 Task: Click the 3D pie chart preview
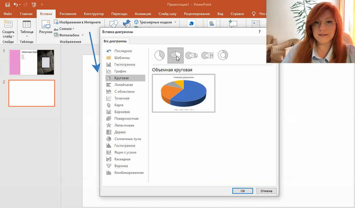(x=184, y=93)
